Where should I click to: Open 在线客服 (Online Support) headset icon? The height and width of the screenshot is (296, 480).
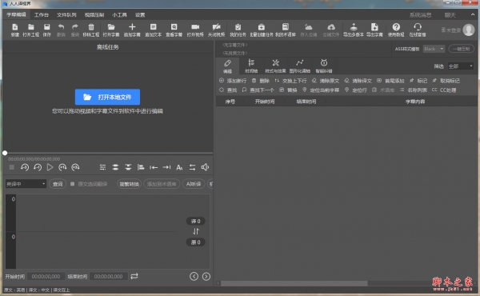point(418,27)
